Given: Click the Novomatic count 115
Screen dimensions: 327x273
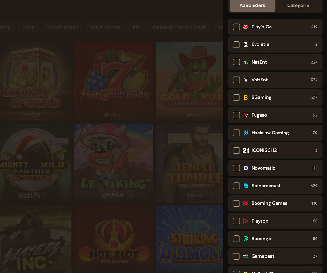Looking at the screenshot, I should (x=315, y=168).
